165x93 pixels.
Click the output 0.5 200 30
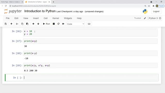coord(31,71)
